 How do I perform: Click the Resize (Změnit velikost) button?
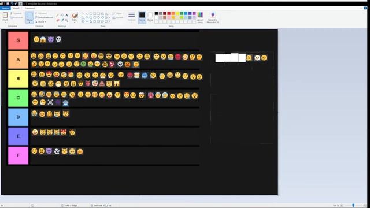44,17
